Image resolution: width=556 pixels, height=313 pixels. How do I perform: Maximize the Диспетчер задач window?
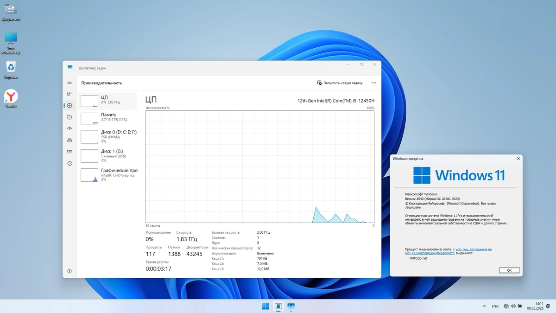click(x=361, y=65)
